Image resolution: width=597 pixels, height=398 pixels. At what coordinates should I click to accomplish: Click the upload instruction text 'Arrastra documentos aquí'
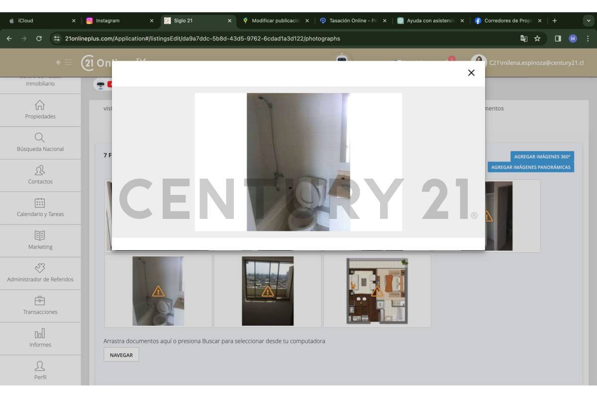pos(214,341)
